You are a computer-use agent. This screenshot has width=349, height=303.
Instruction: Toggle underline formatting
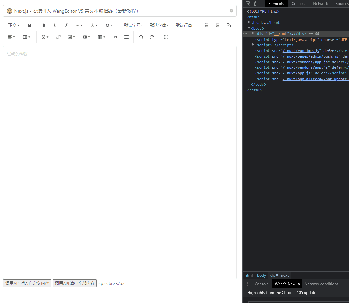tap(55, 25)
